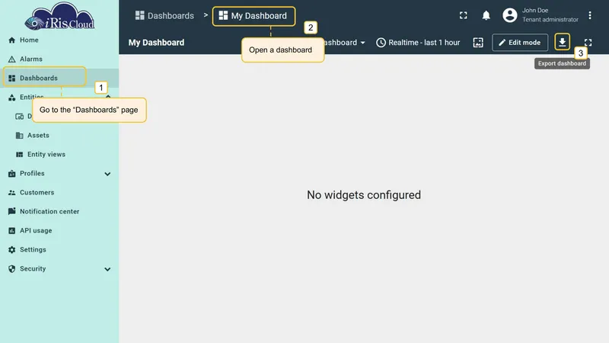Screen dimensions: 609x343
Task: Expand the Security section chevron
Action: (x=107, y=269)
